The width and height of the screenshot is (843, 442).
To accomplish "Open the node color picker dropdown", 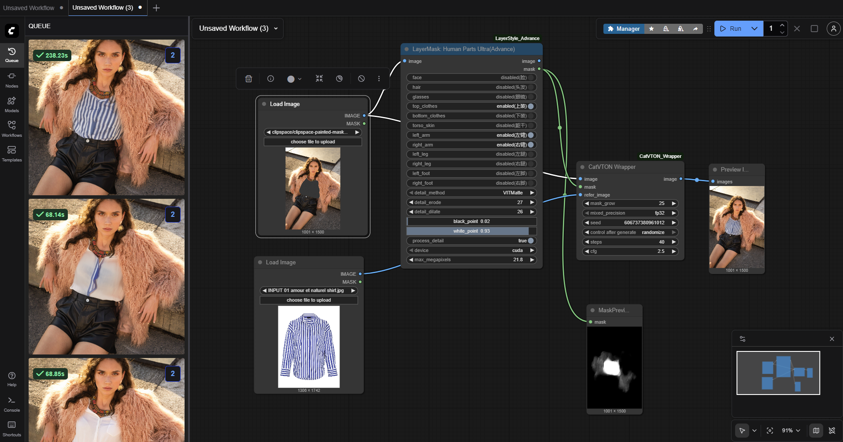I will pyautogui.click(x=294, y=79).
